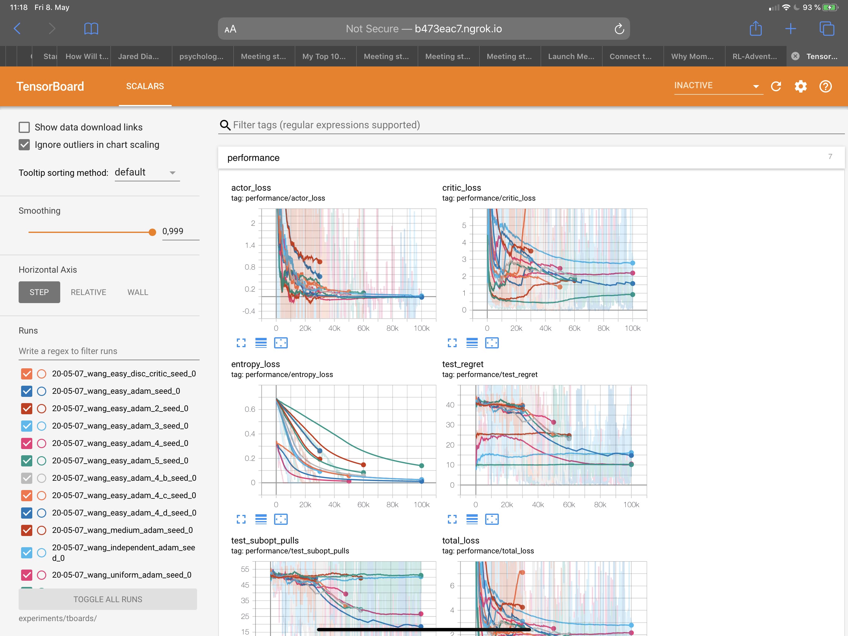Switch to psycholog... browser tab
This screenshot has width=848, height=636.
(203, 57)
